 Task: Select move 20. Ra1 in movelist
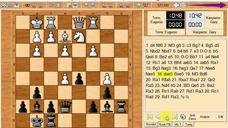click(x=153, y=80)
